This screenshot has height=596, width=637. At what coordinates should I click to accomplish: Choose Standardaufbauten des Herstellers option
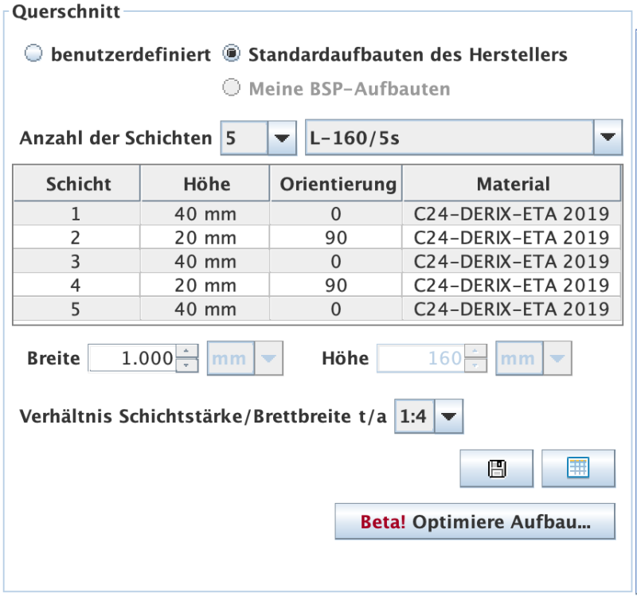(x=230, y=54)
